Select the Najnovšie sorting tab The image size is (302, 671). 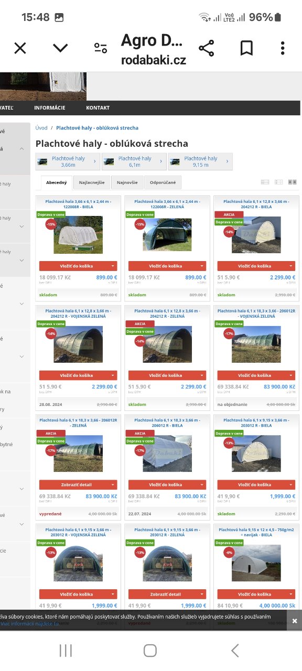[127, 182]
